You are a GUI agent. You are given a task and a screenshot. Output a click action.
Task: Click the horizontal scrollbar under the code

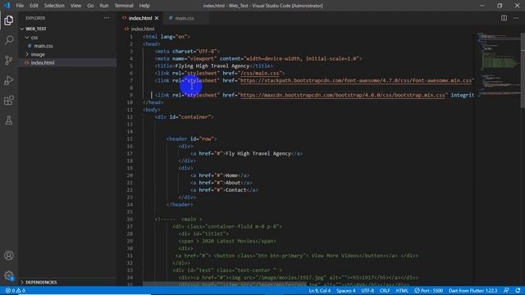224,284
